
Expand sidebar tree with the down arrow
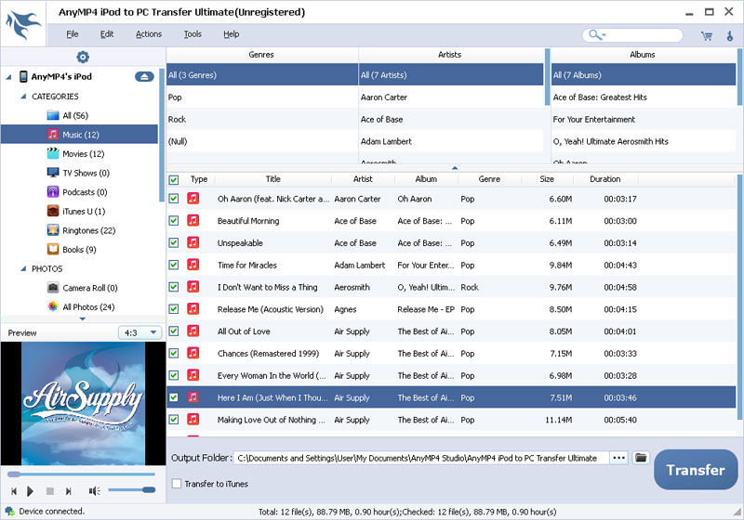tap(83, 318)
